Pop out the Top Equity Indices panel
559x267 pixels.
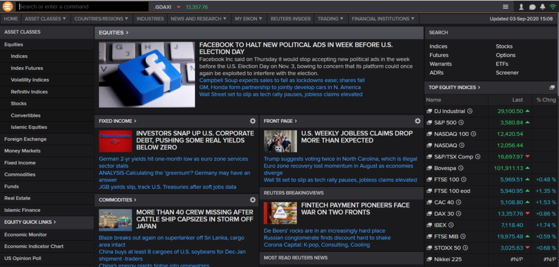pos(552,87)
